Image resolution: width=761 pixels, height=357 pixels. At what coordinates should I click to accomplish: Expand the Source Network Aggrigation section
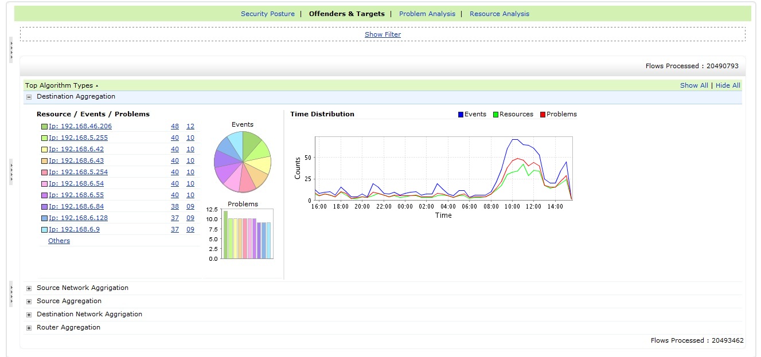coord(29,288)
